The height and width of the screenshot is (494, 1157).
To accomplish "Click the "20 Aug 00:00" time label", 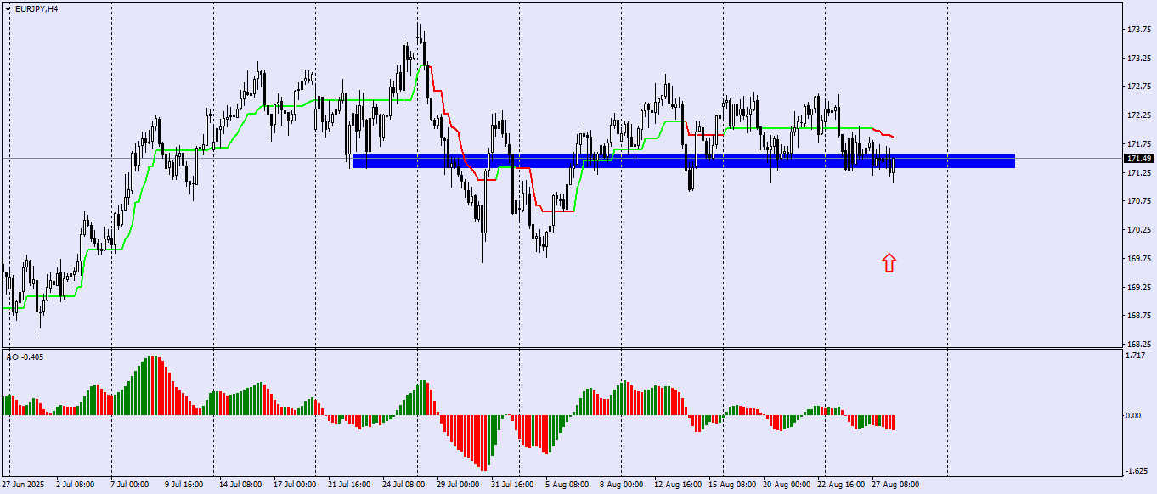I will tap(787, 486).
